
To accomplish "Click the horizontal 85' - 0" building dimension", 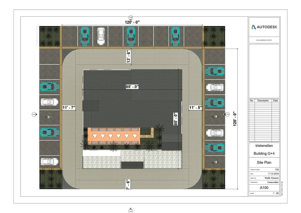I will point(132,86).
